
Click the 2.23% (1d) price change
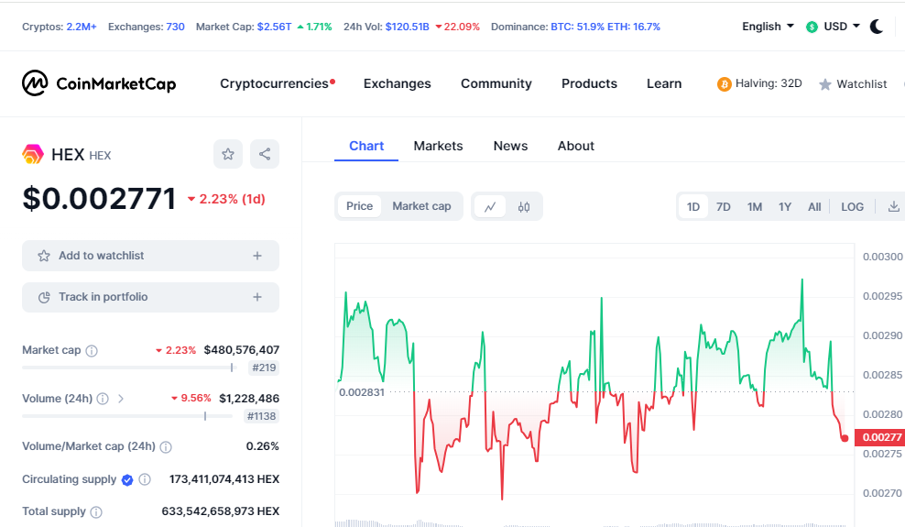pyautogui.click(x=226, y=199)
